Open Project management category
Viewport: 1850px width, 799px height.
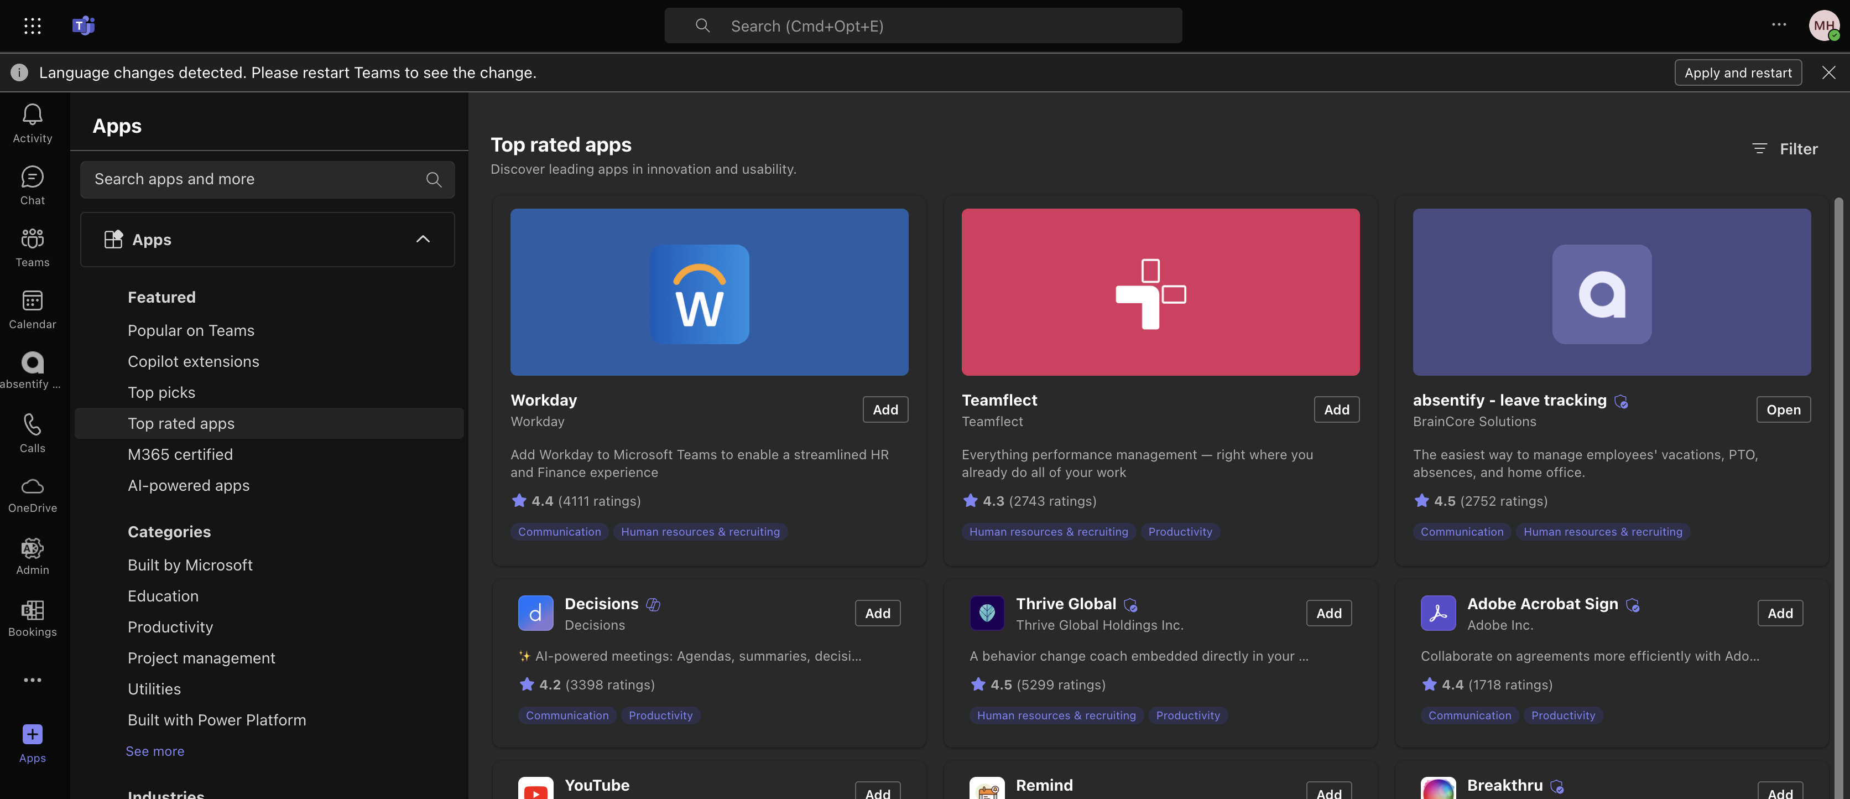point(201,657)
